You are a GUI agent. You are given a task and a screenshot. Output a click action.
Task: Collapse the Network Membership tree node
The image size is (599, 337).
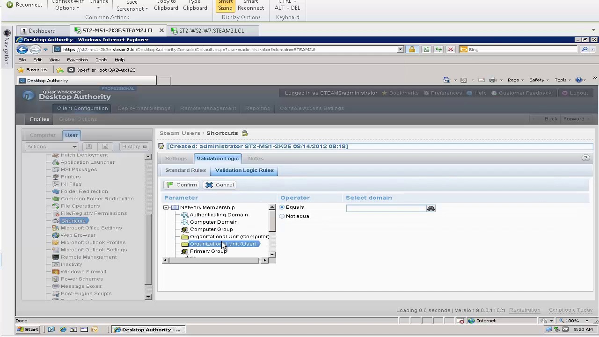click(x=166, y=207)
